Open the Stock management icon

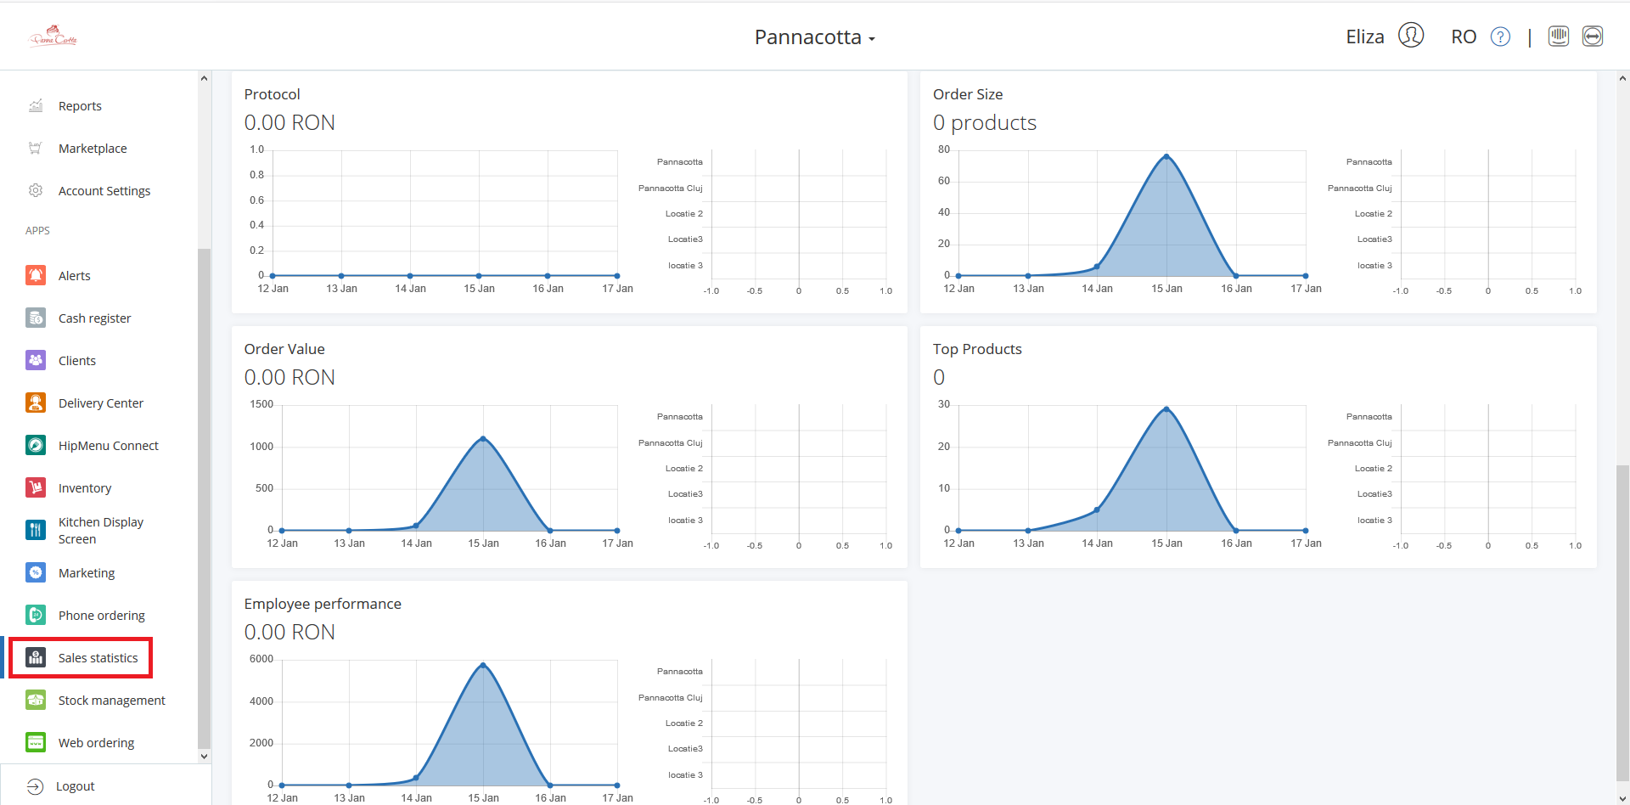click(x=36, y=700)
